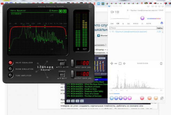Click the purple round button in TOKIO player
This screenshot has height=115, width=171.
click(142, 18)
